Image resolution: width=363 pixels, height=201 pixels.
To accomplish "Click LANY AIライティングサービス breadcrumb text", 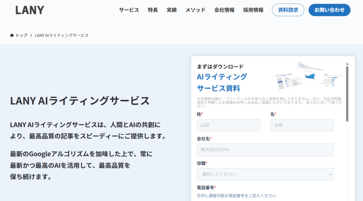I will click(x=62, y=35).
